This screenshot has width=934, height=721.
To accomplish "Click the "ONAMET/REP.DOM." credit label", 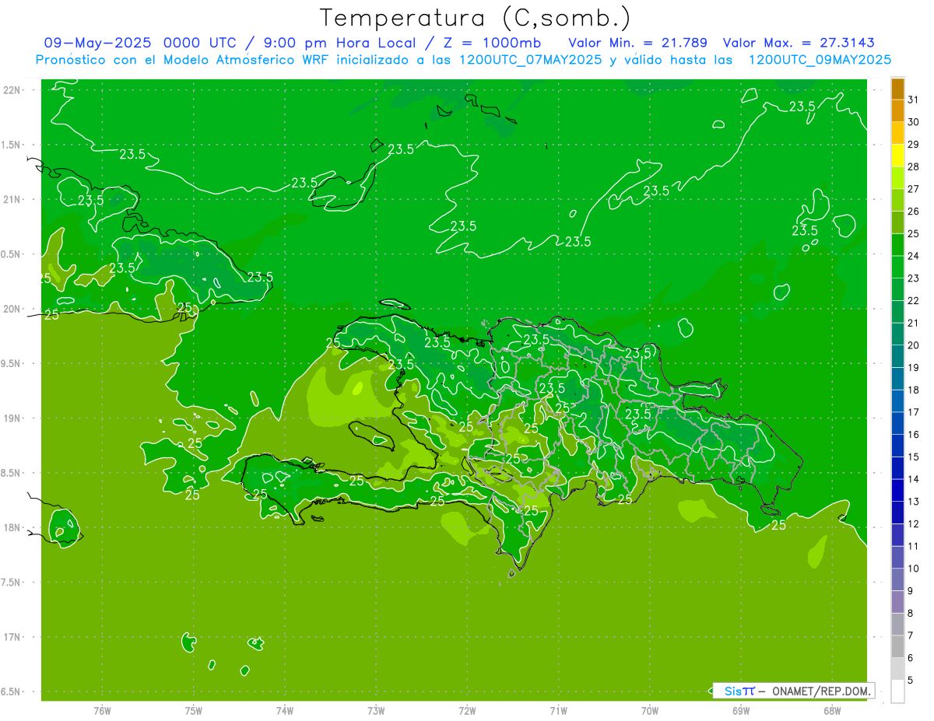I will [822, 691].
